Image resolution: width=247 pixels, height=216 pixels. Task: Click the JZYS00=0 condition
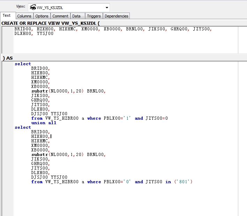click(156, 118)
